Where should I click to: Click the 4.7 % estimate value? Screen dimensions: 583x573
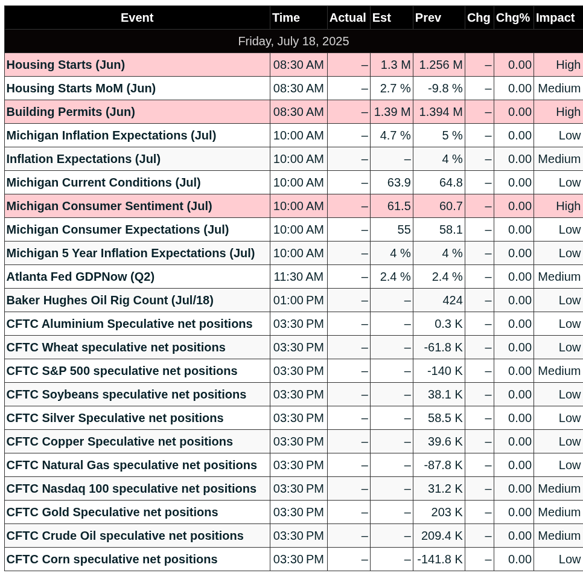pos(395,135)
